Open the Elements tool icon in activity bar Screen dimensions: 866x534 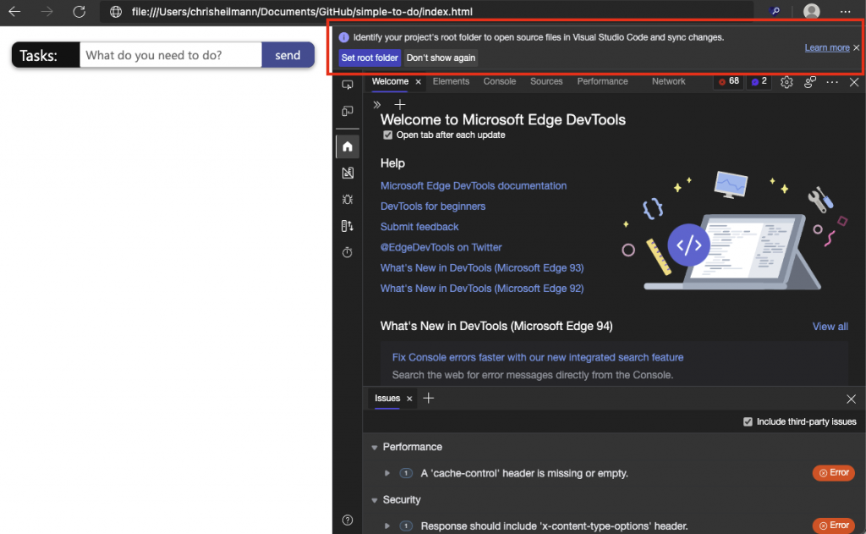[x=348, y=173]
